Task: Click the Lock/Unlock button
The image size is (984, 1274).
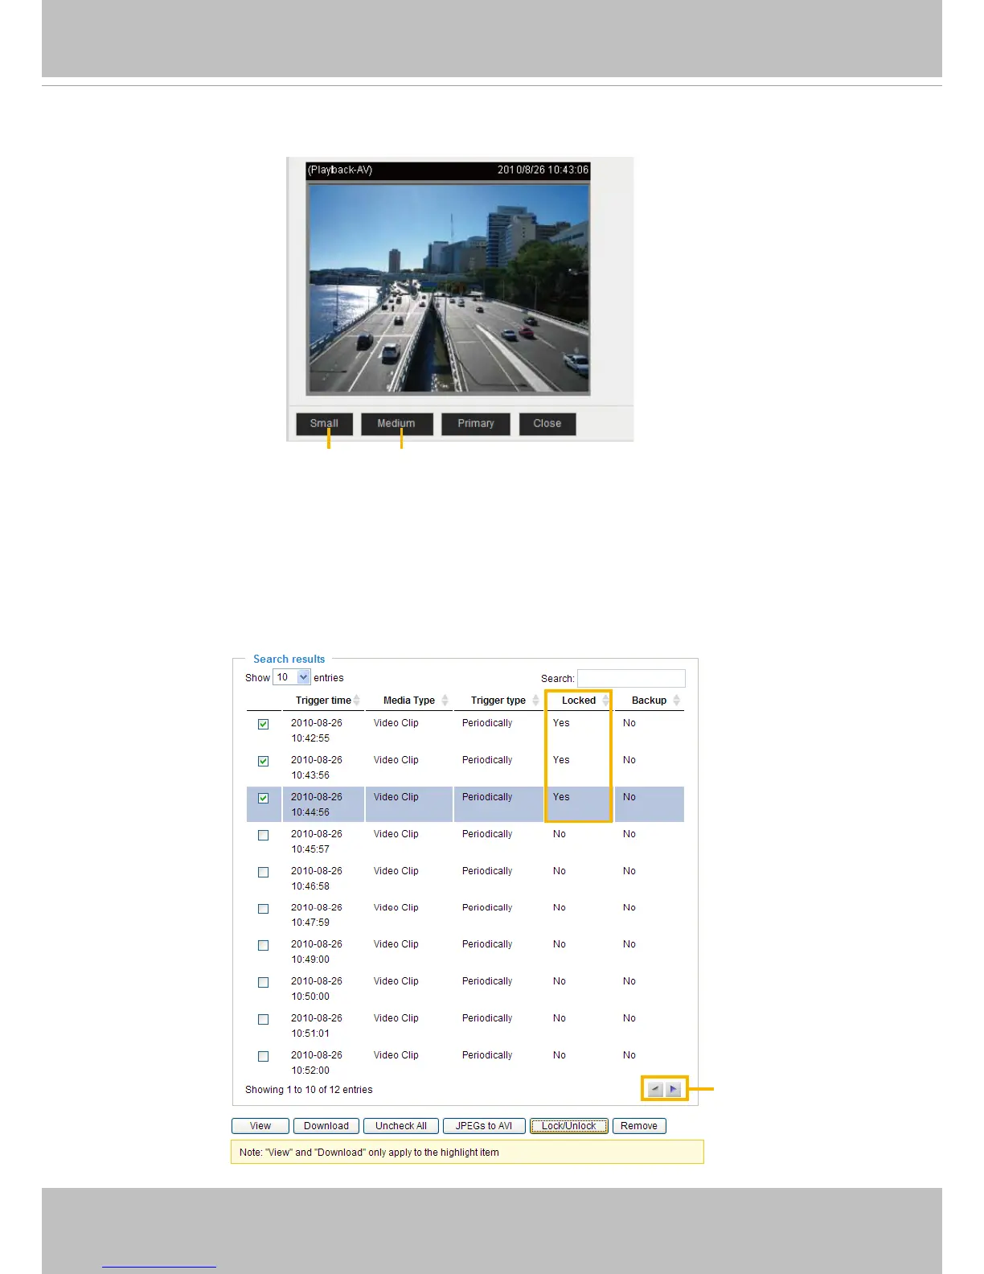Action: (569, 1126)
